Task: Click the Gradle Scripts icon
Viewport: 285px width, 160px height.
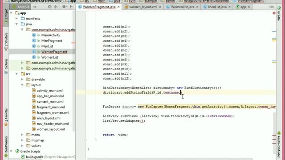Action: pos(17,151)
